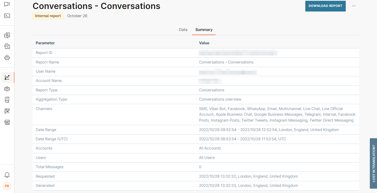The width and height of the screenshot is (377, 193).
Task: Open the scroll document icon in sidebar
Action: [7, 100]
